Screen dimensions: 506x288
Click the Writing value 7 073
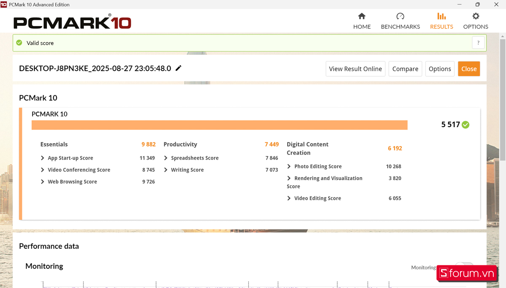point(272,170)
